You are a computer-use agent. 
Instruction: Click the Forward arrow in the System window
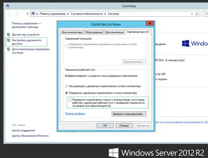click(x=17, y=14)
